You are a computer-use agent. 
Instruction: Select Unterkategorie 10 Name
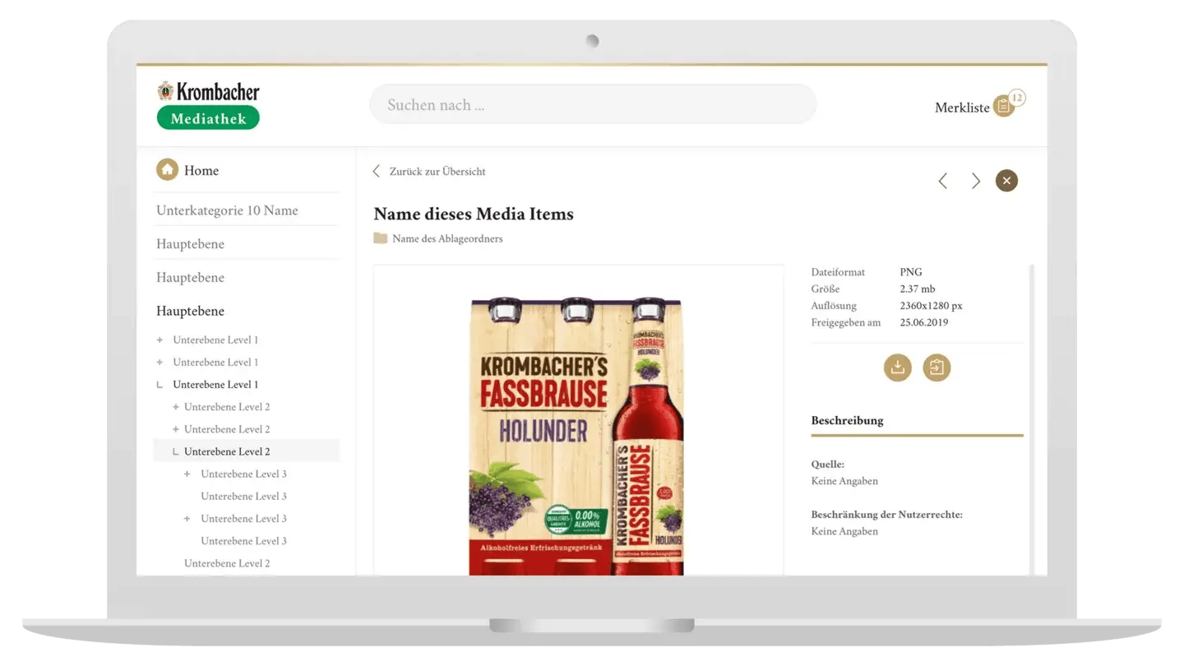click(227, 210)
